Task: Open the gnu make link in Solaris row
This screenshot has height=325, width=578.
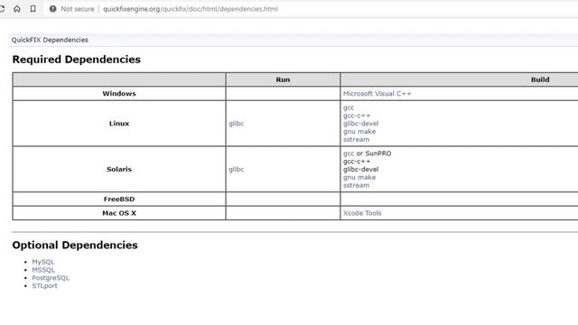Action: click(359, 177)
